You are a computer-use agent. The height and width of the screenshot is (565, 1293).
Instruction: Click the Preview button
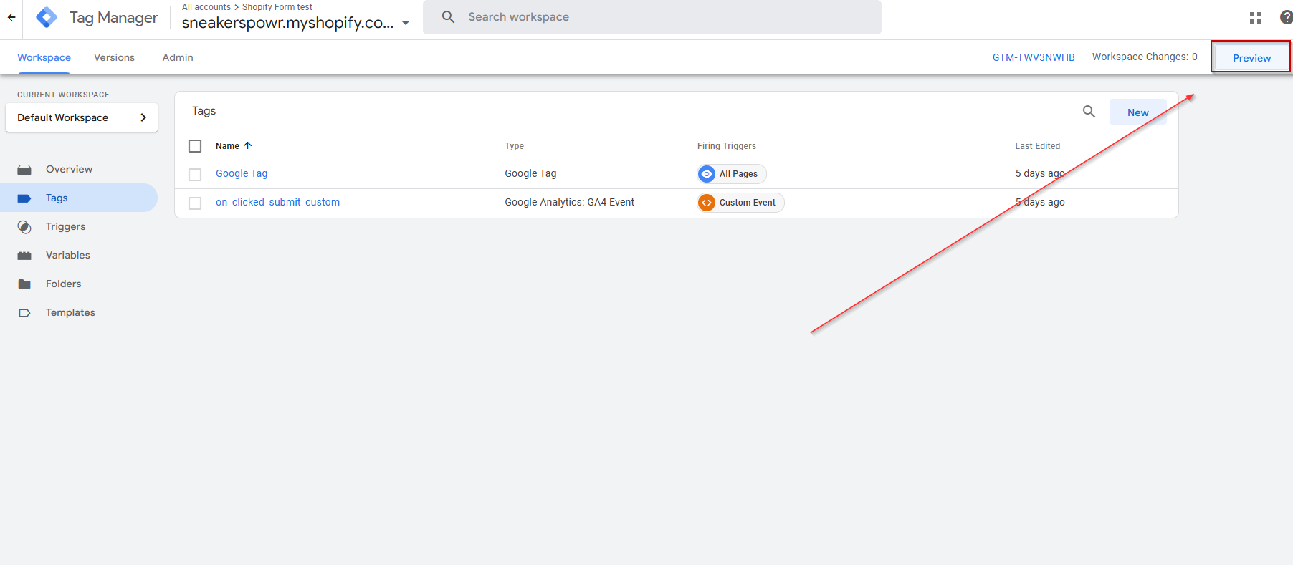tap(1251, 57)
